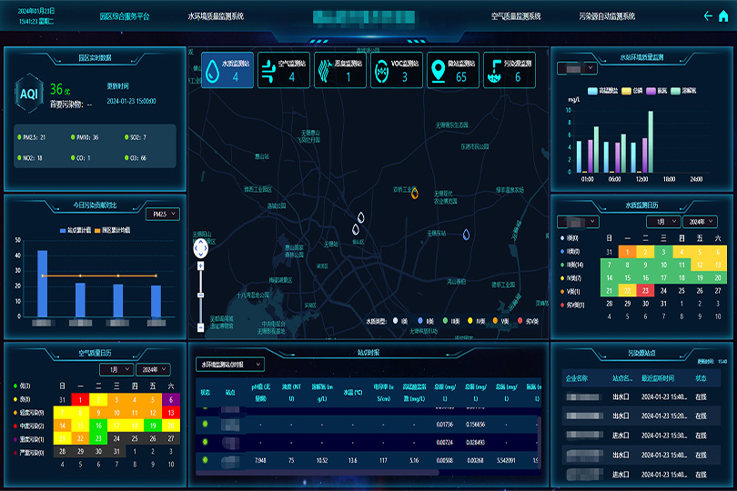Open the PM2.5 pollutant dropdown
This screenshot has width=737, height=491.
163,214
